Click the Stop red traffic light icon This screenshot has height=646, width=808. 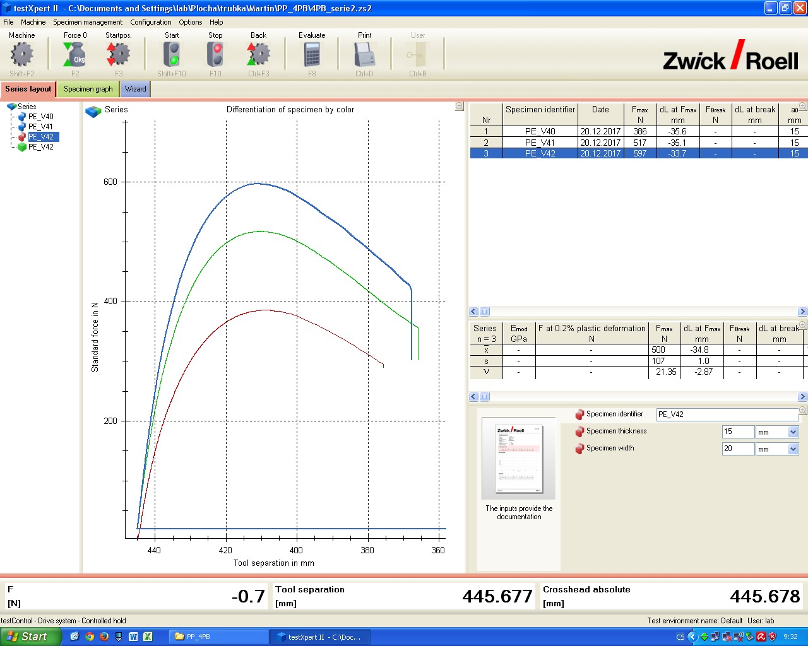215,55
